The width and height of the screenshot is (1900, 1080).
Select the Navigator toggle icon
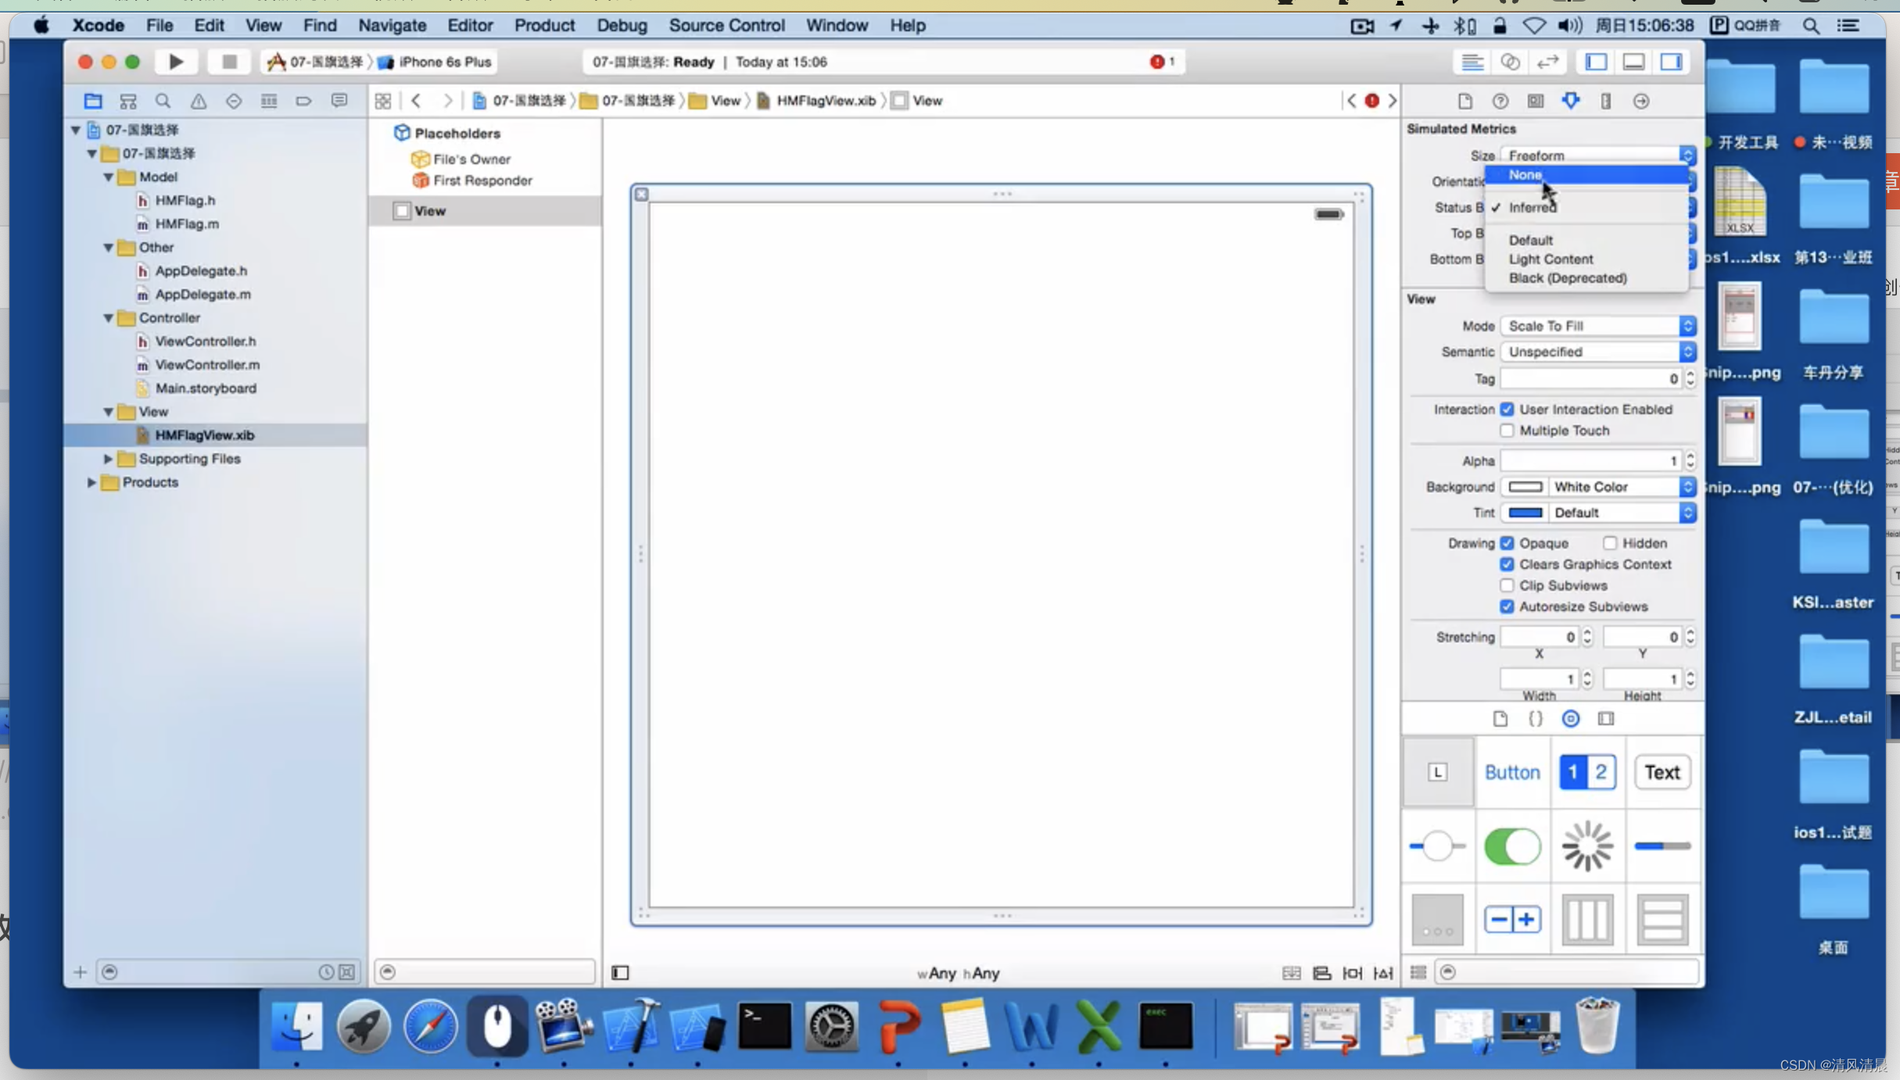(1596, 61)
